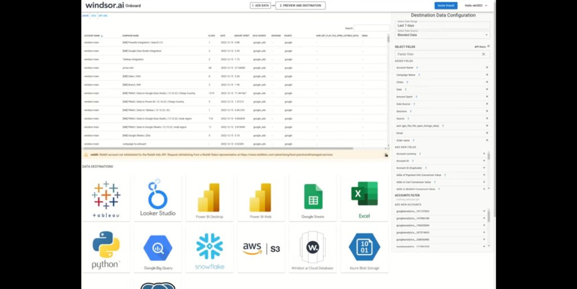The width and height of the screenshot is (577, 289).
Task: Add Adds of Payment Info Conversion Value
Action: pyautogui.click(x=484, y=175)
